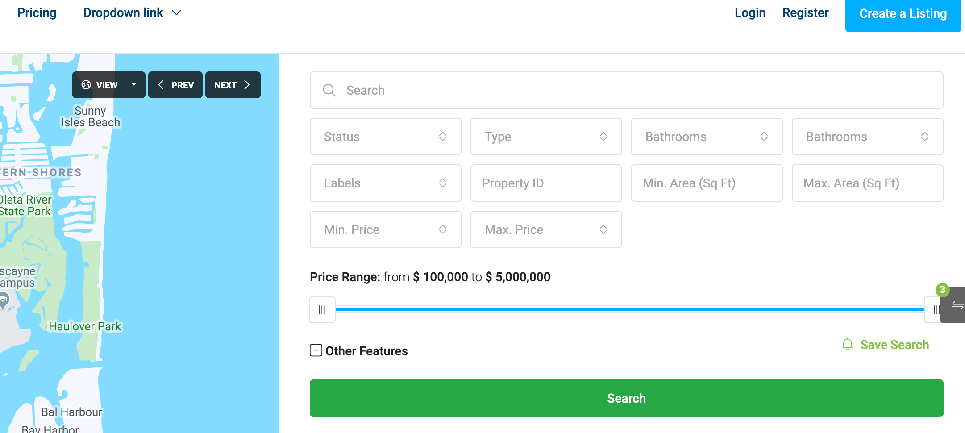Click the Property ID input field
This screenshot has height=433, width=965.
[546, 183]
